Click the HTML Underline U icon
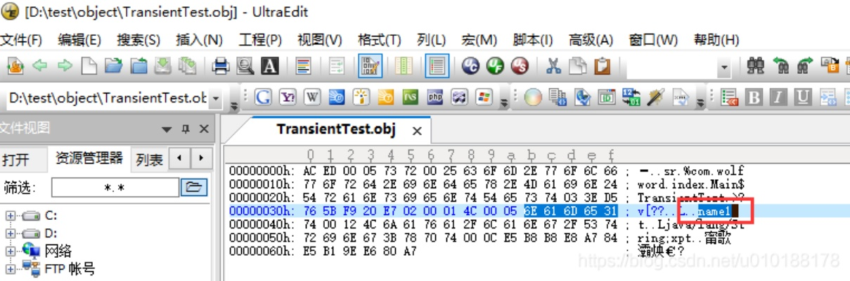This screenshot has height=281, width=850. (803, 97)
